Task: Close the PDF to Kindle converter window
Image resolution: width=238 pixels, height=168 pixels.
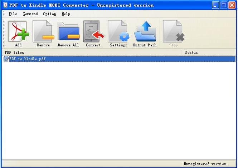Action: point(232,5)
